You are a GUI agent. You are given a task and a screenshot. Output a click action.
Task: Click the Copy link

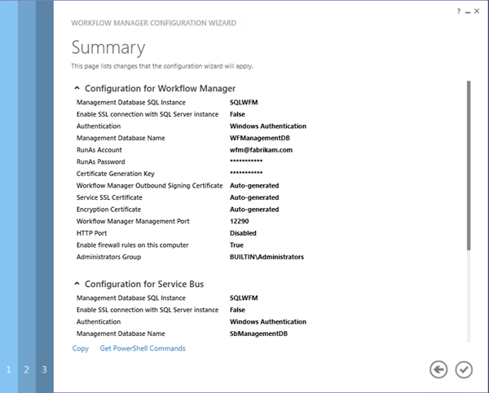pos(81,348)
